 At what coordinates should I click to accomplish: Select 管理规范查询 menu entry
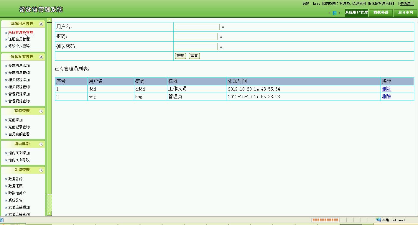[x=19, y=101]
